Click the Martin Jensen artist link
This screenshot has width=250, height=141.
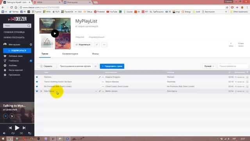(111, 91)
